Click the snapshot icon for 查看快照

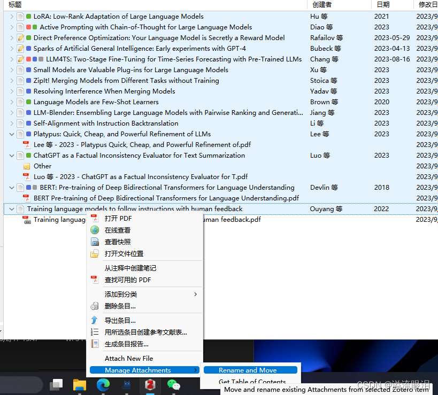pos(95,242)
